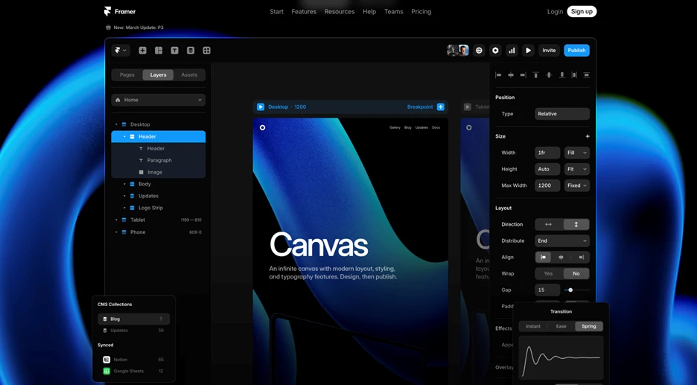This screenshot has width=697, height=385.
Task: Open the Home page dropdown
Action: point(159,100)
